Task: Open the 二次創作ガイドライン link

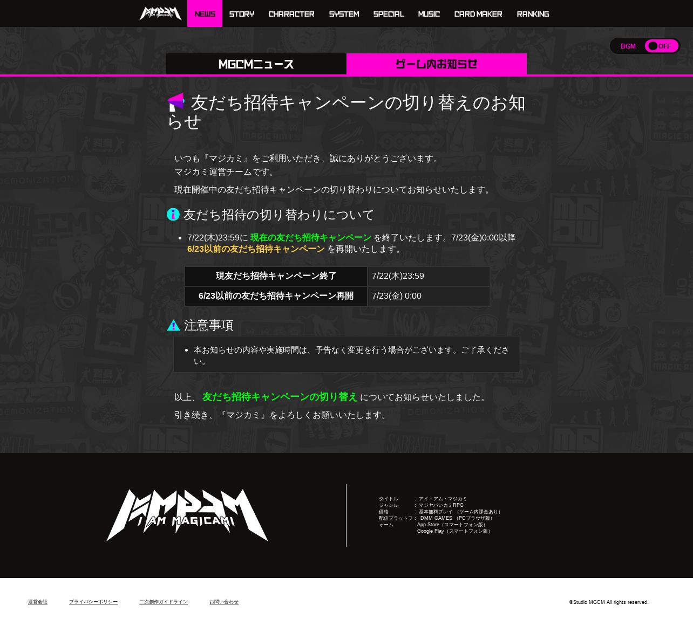Action: coord(164,602)
